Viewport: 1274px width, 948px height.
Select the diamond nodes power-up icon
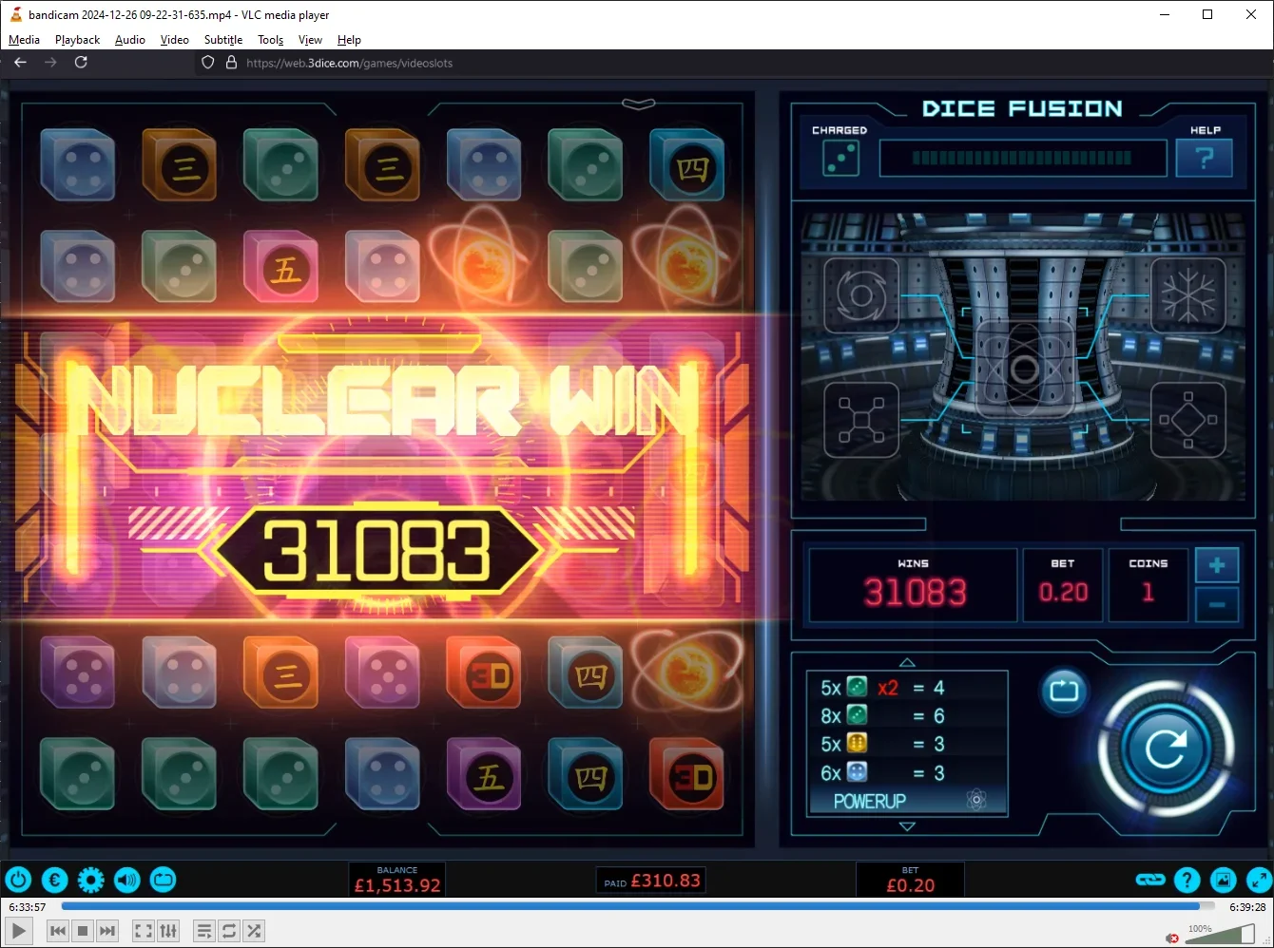tap(1188, 419)
